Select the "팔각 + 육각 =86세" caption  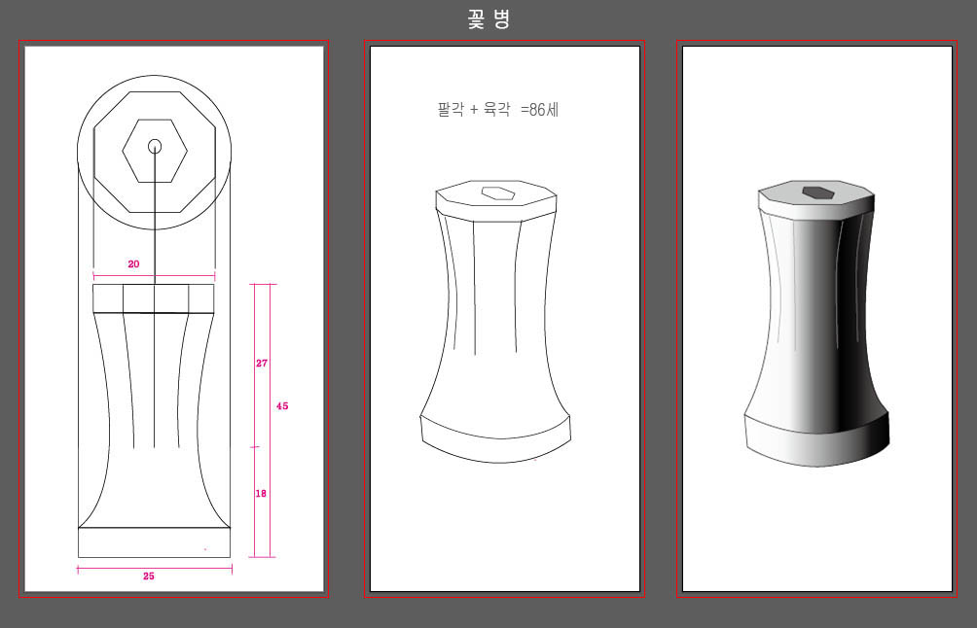498,110
